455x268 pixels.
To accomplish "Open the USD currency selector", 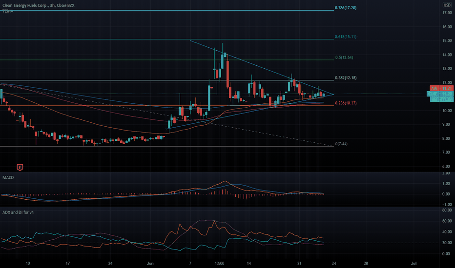I will pyautogui.click(x=447, y=5).
